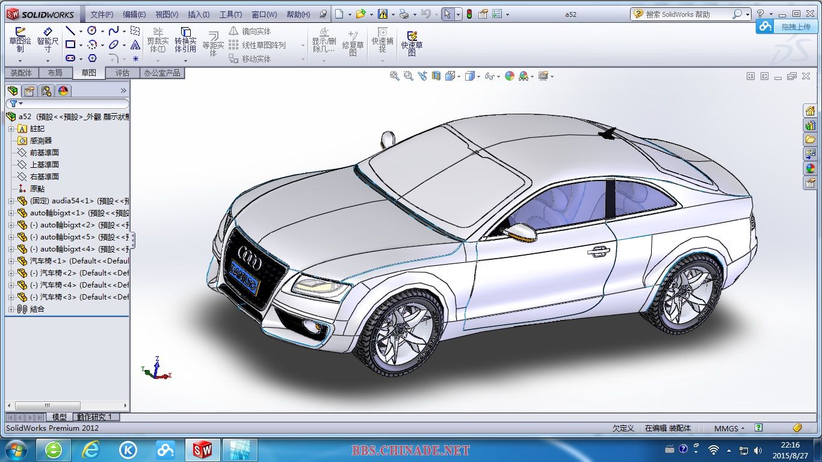The height and width of the screenshot is (462, 822).
Task: Click the 转换实体引用 convert entities tool
Action: click(185, 40)
